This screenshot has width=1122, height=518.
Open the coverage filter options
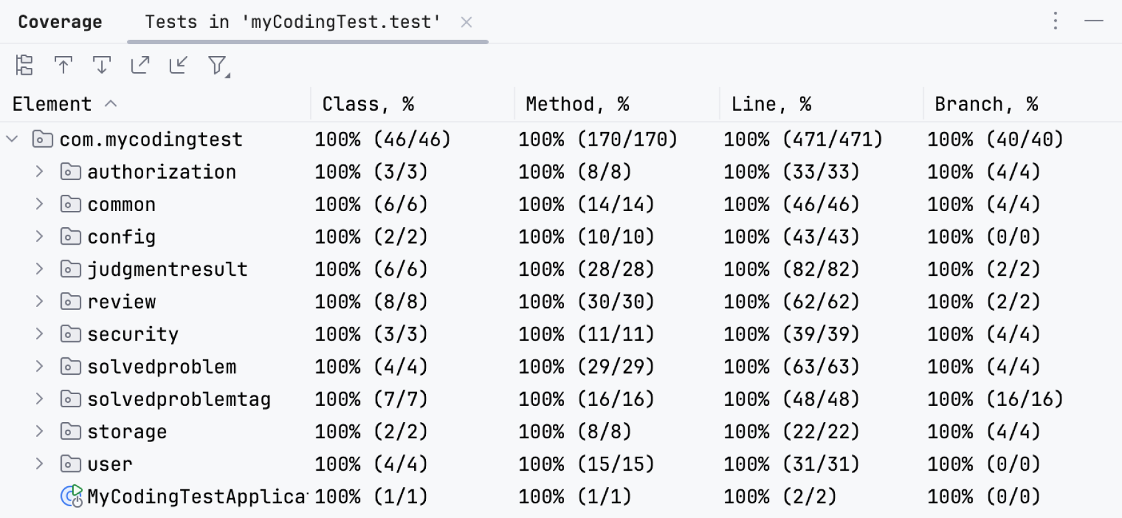click(217, 65)
